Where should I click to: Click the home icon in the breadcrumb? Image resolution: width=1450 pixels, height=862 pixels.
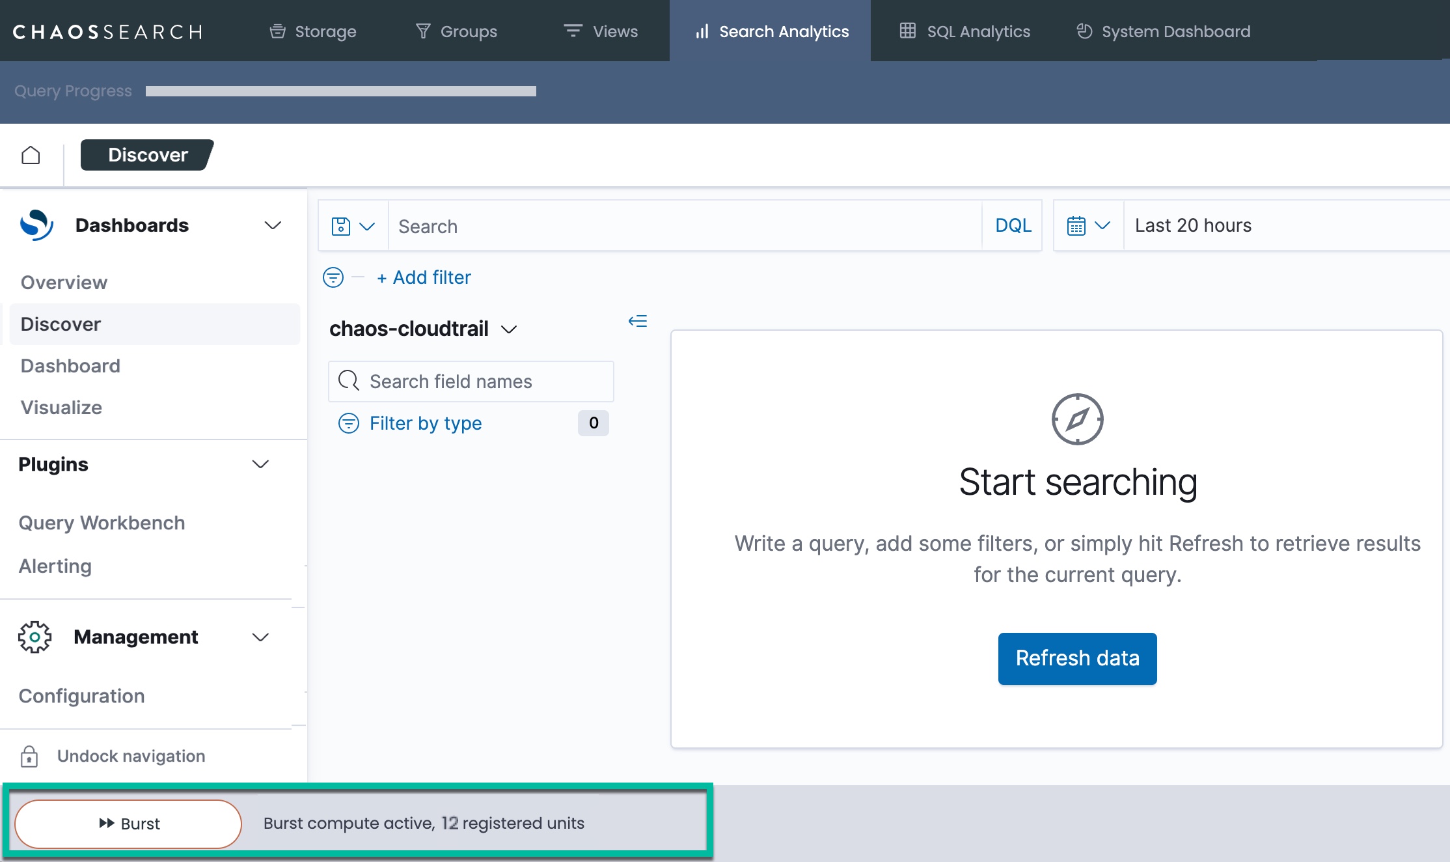point(31,156)
